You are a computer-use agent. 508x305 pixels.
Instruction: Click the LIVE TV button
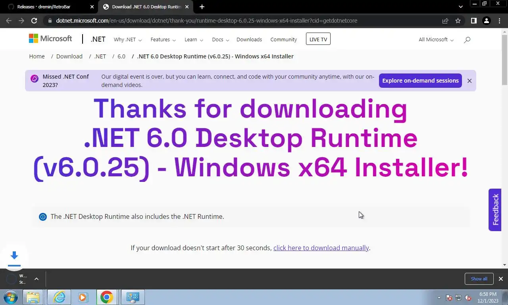(318, 39)
